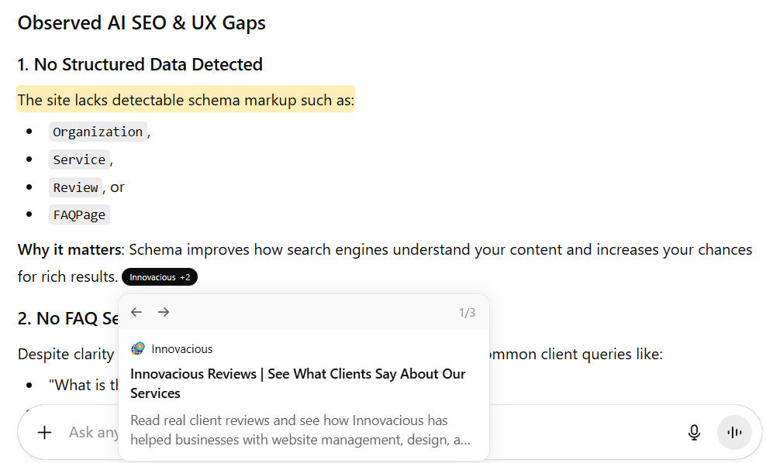Activate the microphone voice input icon
Image resolution: width=766 pixels, height=463 pixels.
(694, 432)
